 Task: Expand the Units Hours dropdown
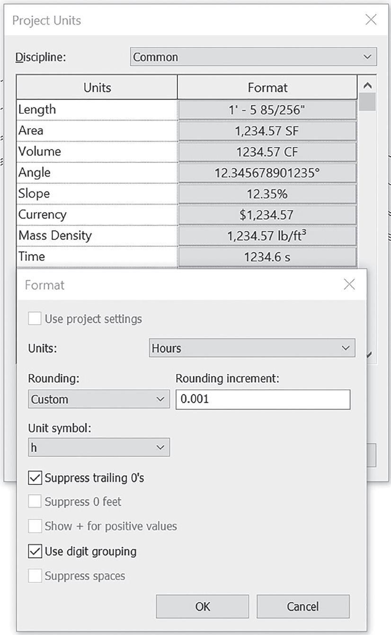tap(252, 348)
